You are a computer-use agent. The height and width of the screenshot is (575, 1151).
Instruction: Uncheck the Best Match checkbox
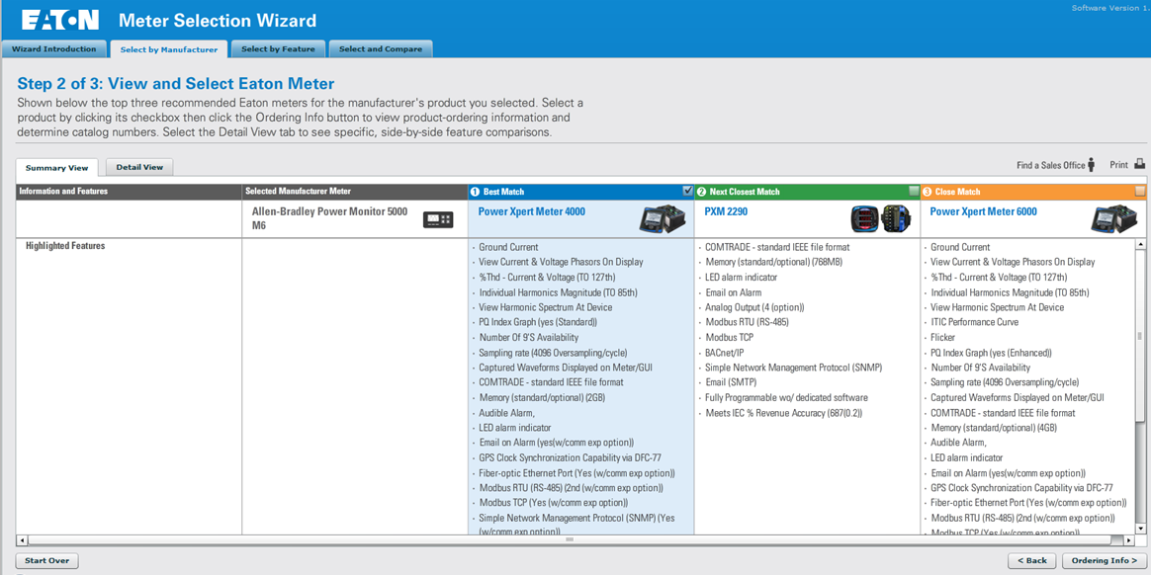coord(688,191)
